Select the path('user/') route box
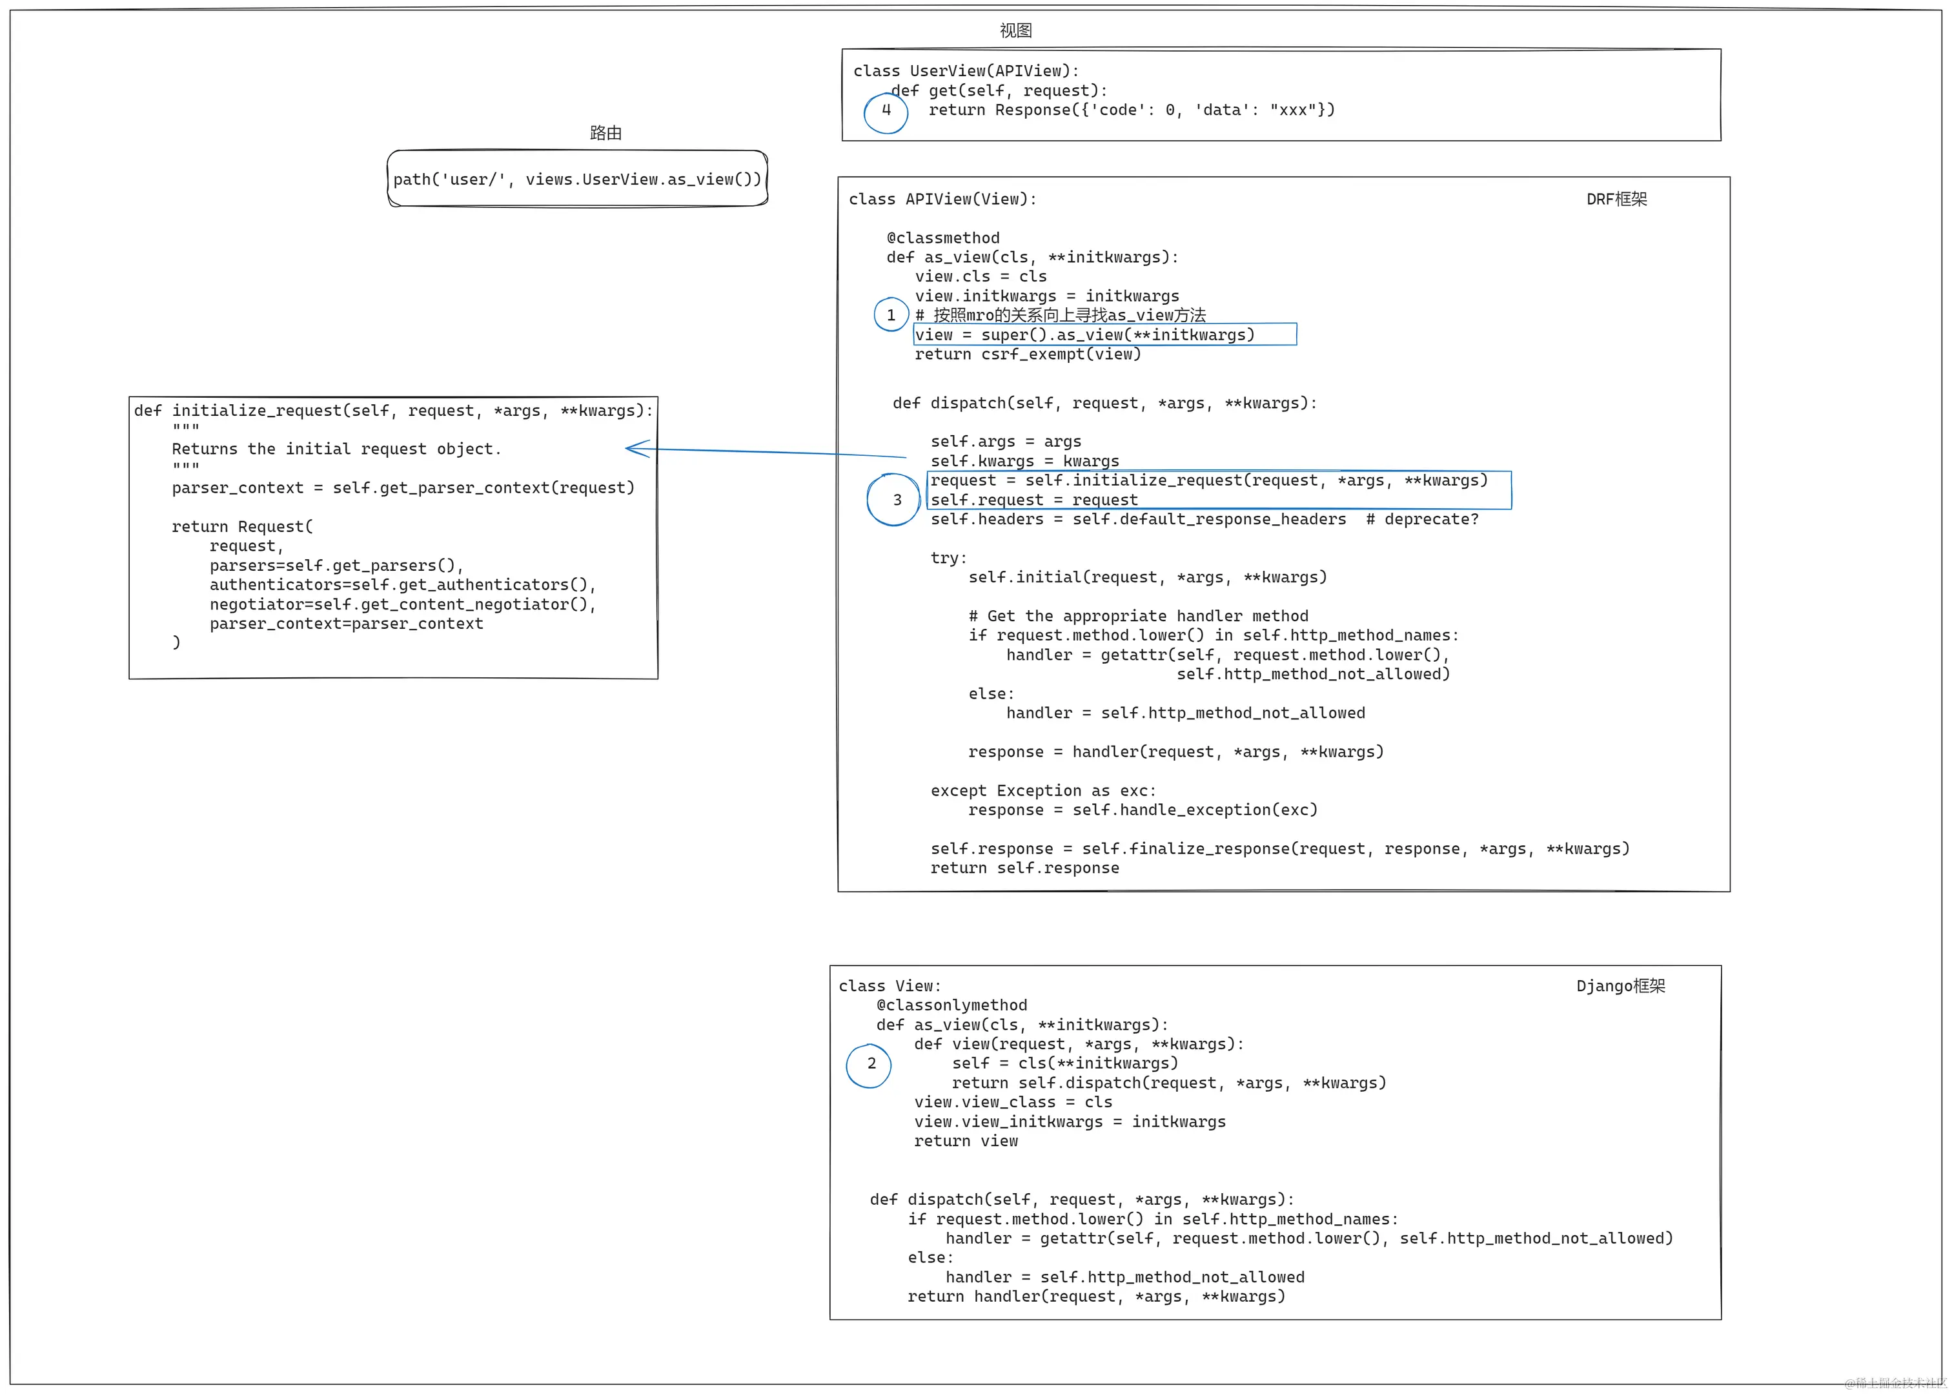This screenshot has width=1952, height=1394. [578, 179]
